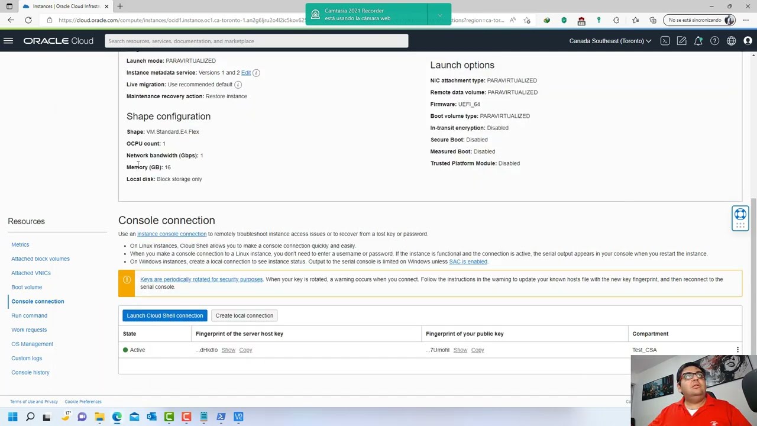Click the info icon beside Live migration
Screen dimensions: 757x426
(238, 85)
